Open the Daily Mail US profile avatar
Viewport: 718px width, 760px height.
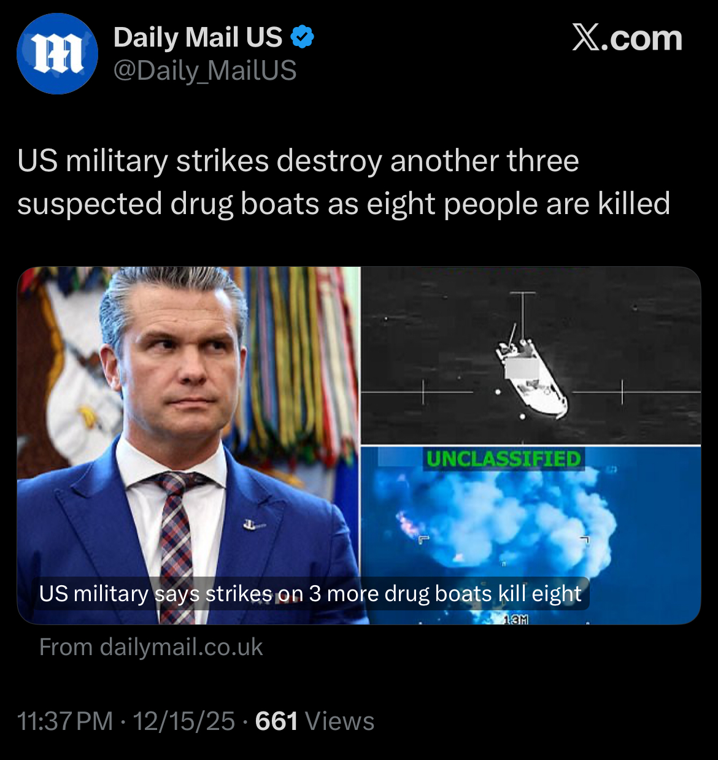57,53
